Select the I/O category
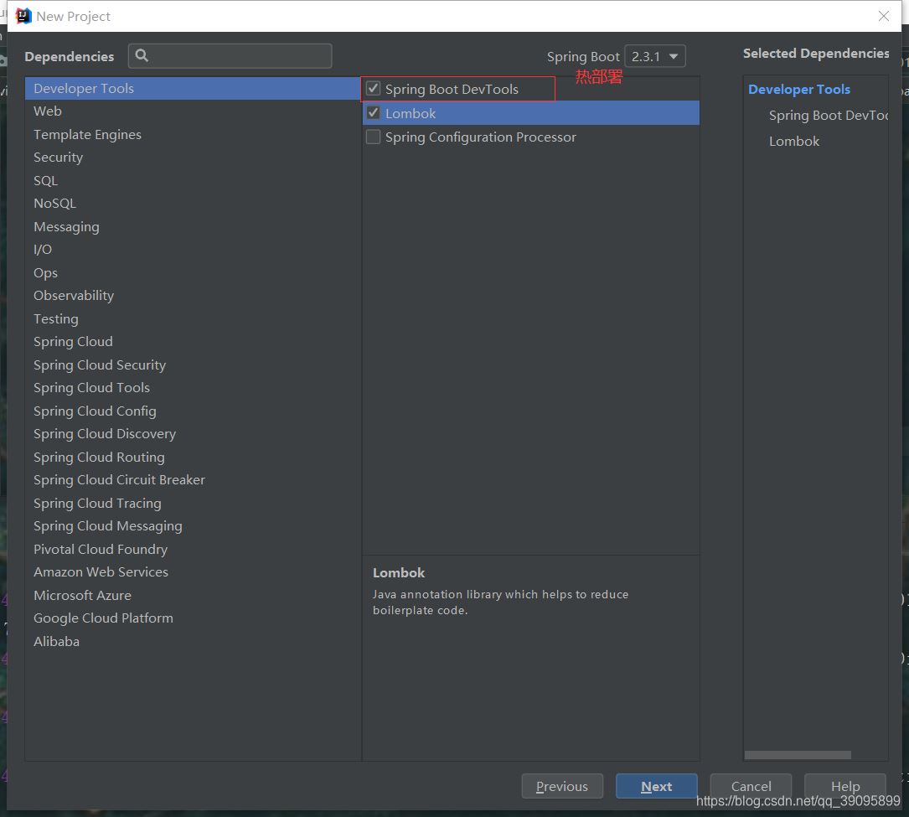The image size is (909, 817). (x=193, y=250)
